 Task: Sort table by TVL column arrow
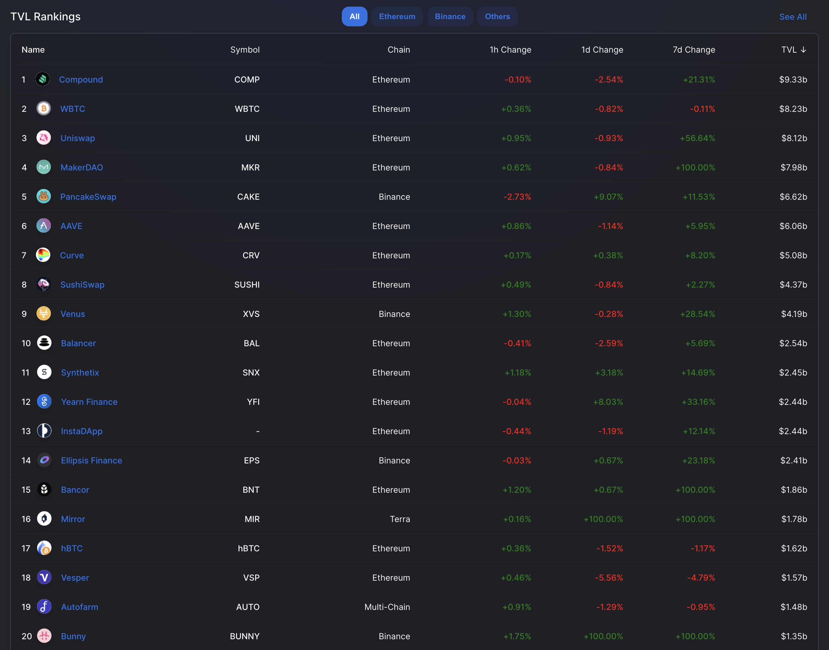tap(804, 50)
